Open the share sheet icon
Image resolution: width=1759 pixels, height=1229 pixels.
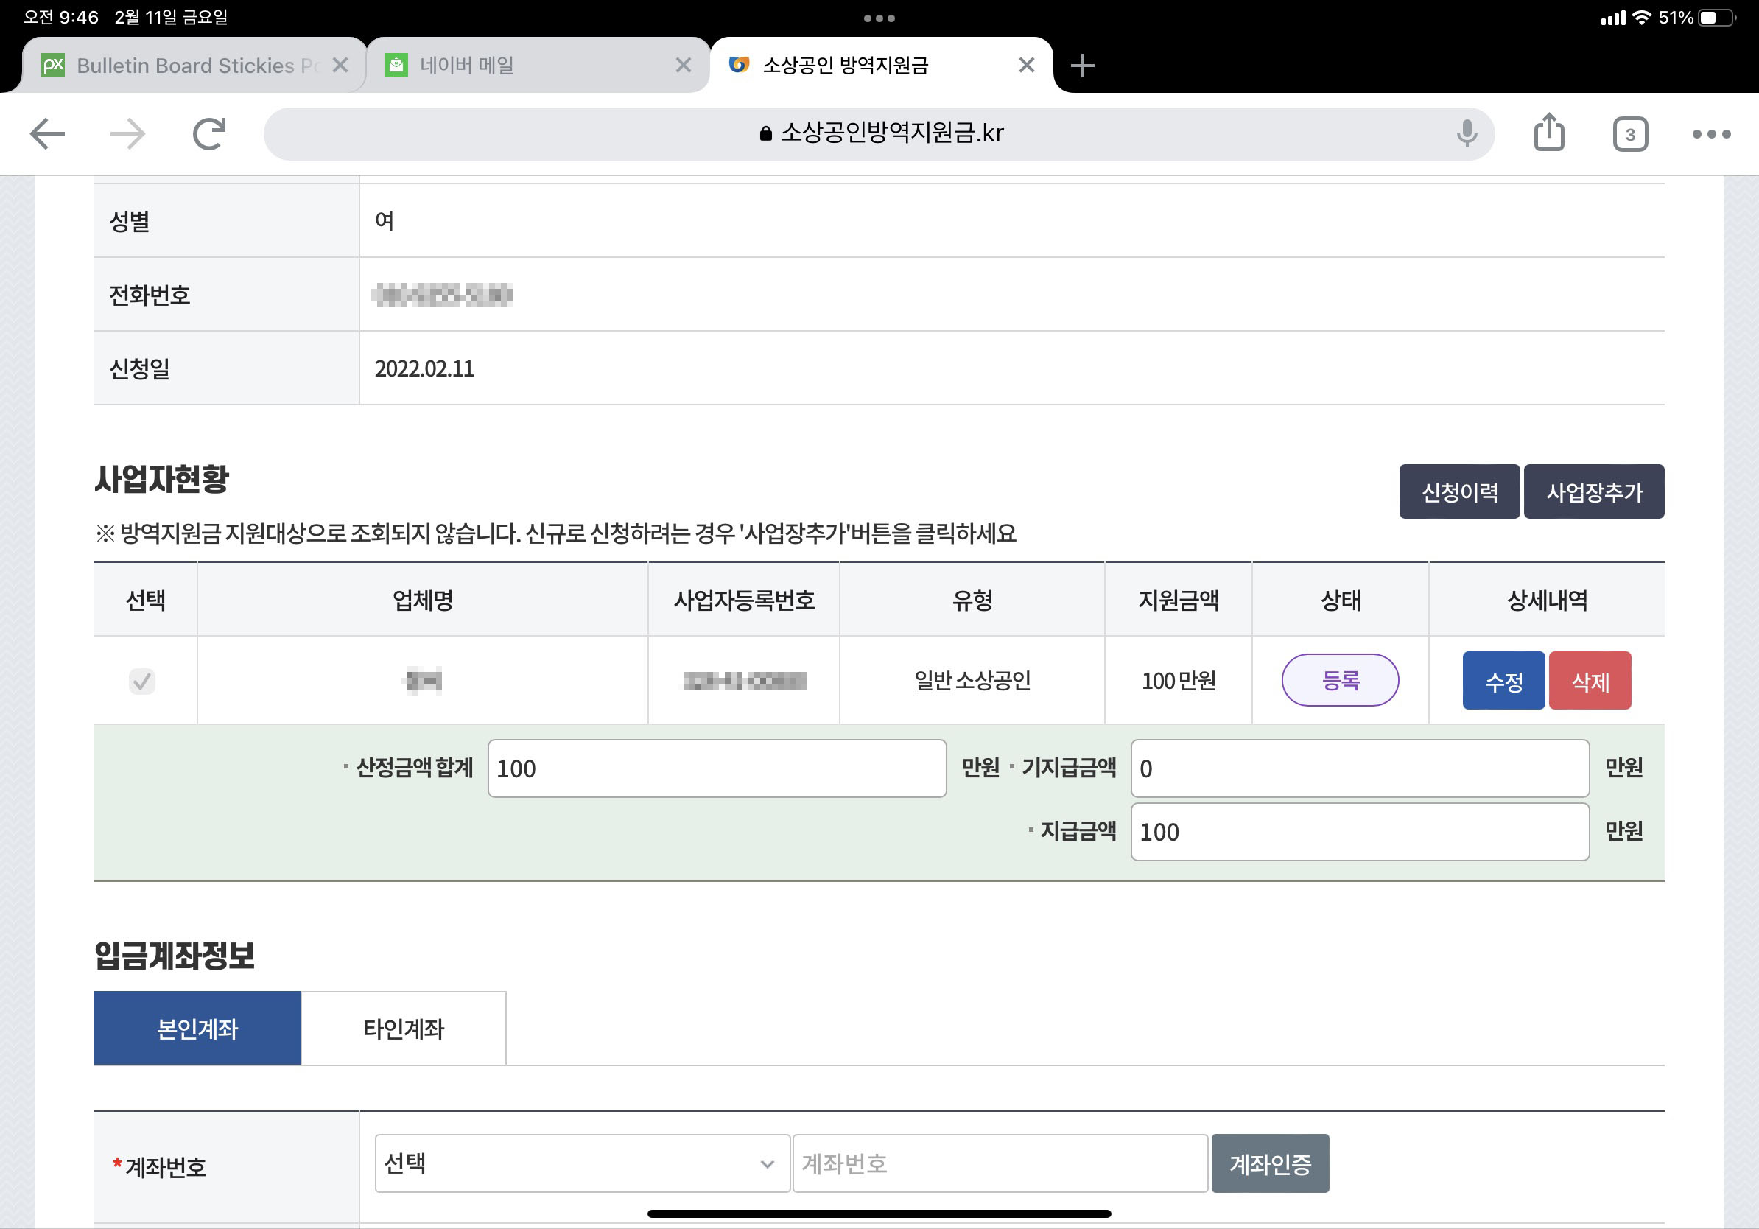1548,133
